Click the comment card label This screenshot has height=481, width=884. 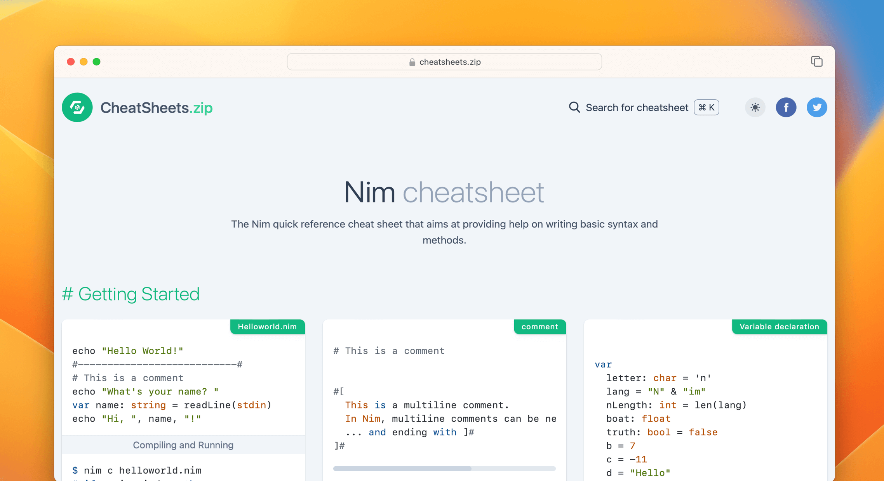539,327
